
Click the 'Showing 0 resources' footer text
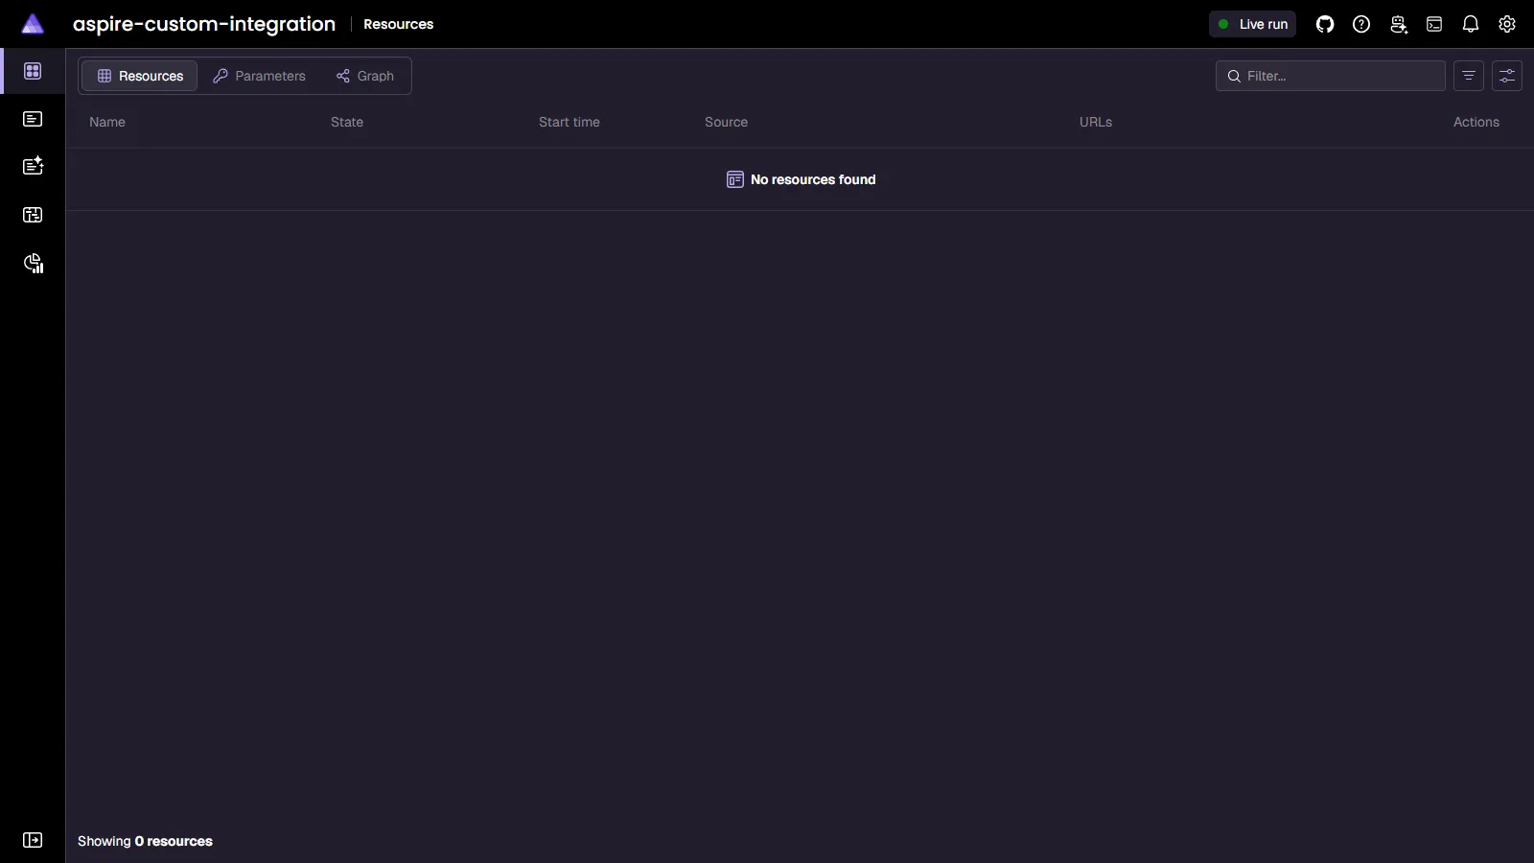[x=145, y=841]
